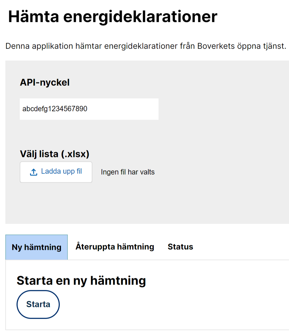The image size is (289, 335).
Task: Click blank space inside API key field
Action: 123,109
